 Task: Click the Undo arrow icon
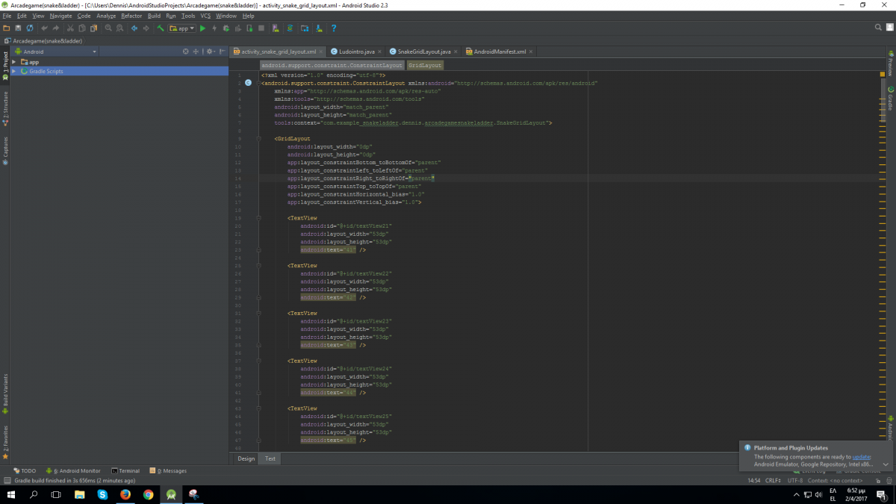[45, 28]
